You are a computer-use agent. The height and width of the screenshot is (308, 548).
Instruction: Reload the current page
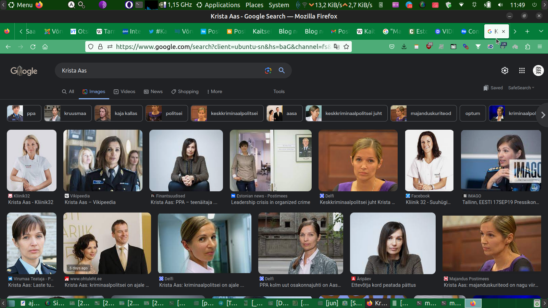[33, 47]
